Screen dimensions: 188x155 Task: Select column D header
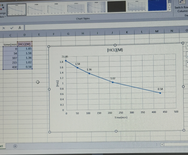click(25, 35)
